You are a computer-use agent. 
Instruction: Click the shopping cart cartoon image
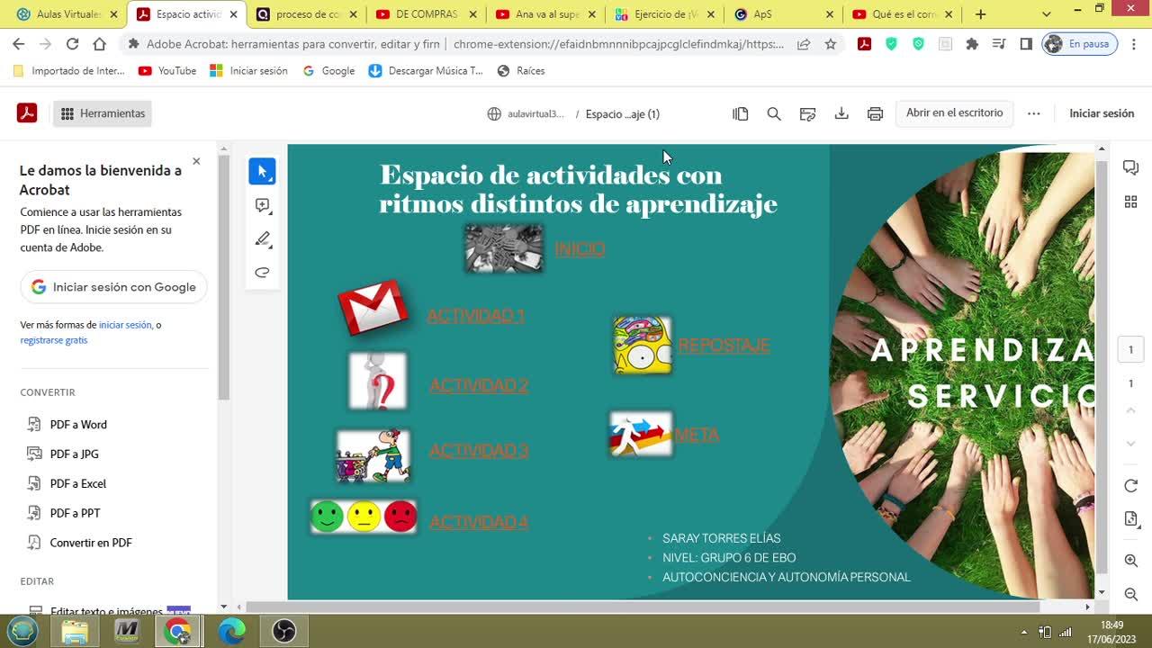pyautogui.click(x=373, y=455)
